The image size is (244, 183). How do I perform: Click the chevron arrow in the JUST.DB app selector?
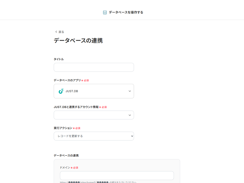[x=130, y=91]
